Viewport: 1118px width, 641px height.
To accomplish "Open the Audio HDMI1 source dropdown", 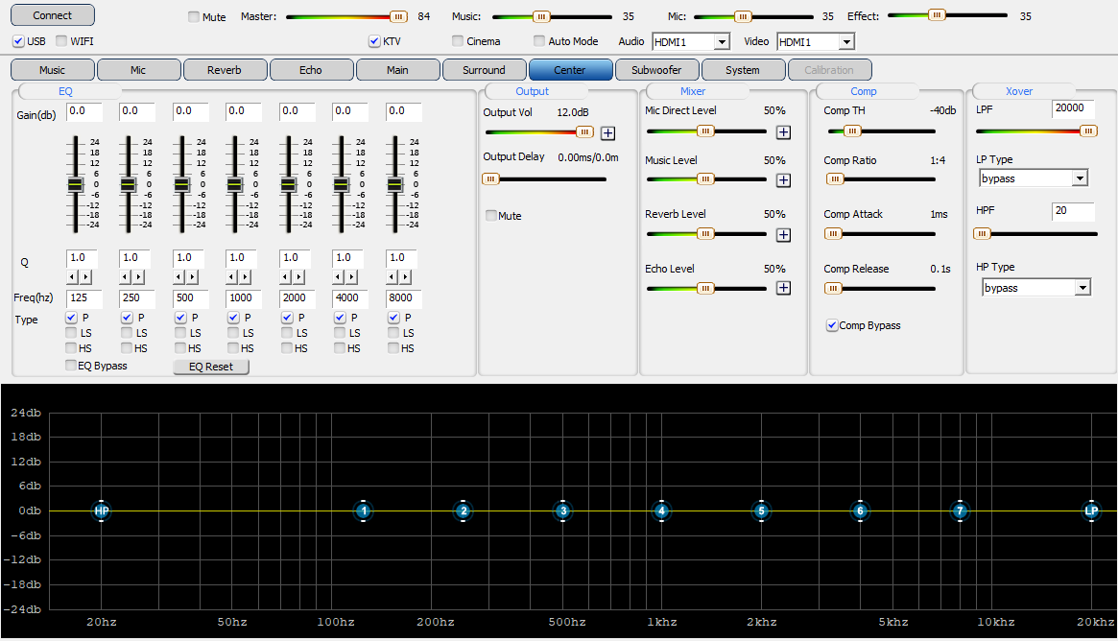I will [x=722, y=42].
